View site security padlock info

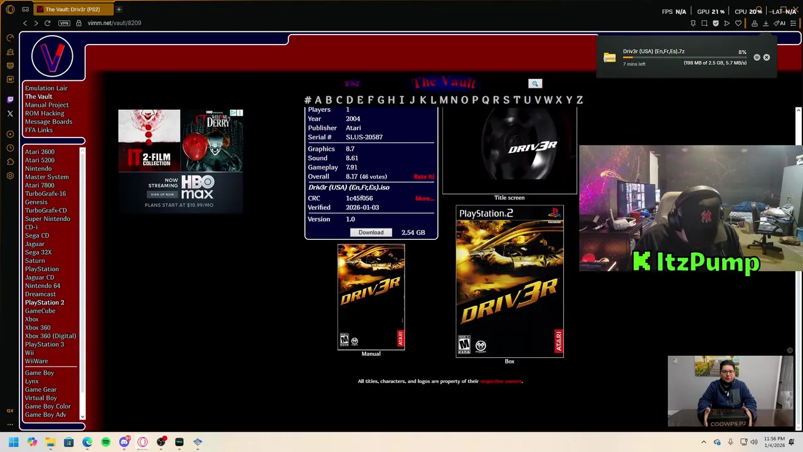(78, 23)
